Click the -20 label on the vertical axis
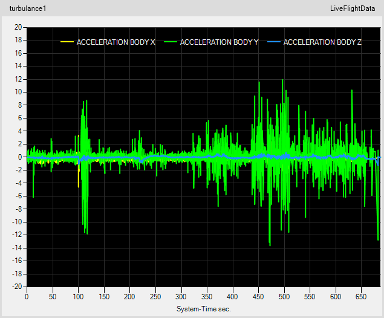Image resolution: width=384 pixels, height=318 pixels. [x=17, y=287]
